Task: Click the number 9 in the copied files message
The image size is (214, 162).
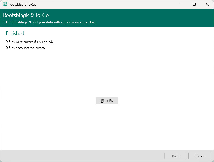Action: [7, 42]
